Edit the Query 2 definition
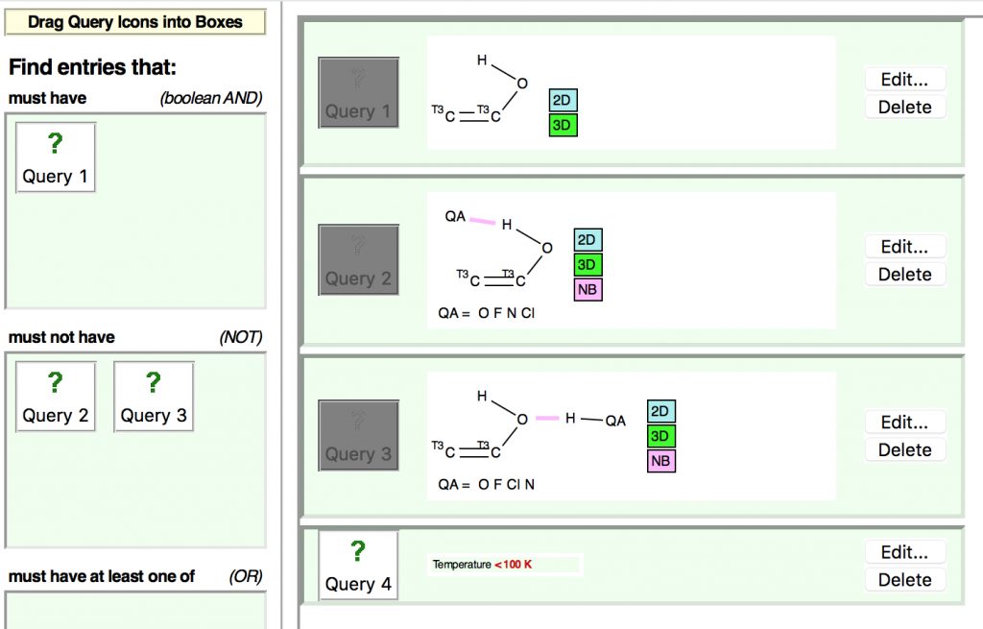Image resolution: width=983 pixels, height=629 pixels. coord(904,247)
